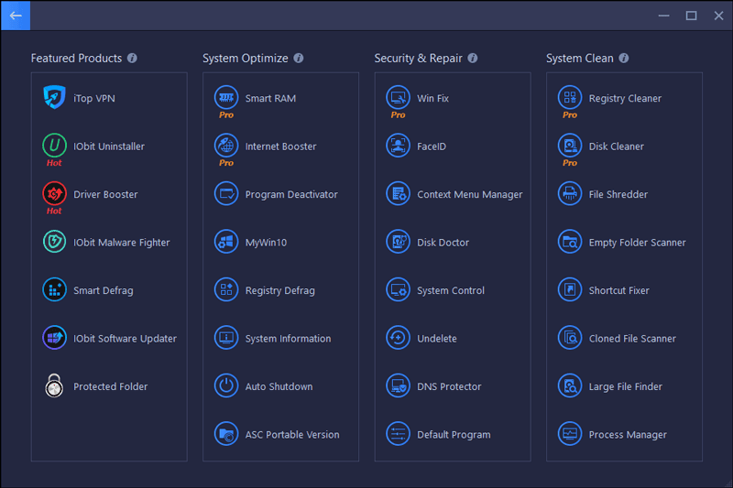Open the FaceID icon
This screenshot has height=488, width=733.
click(x=398, y=146)
